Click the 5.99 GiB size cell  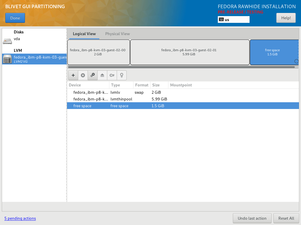click(159, 99)
